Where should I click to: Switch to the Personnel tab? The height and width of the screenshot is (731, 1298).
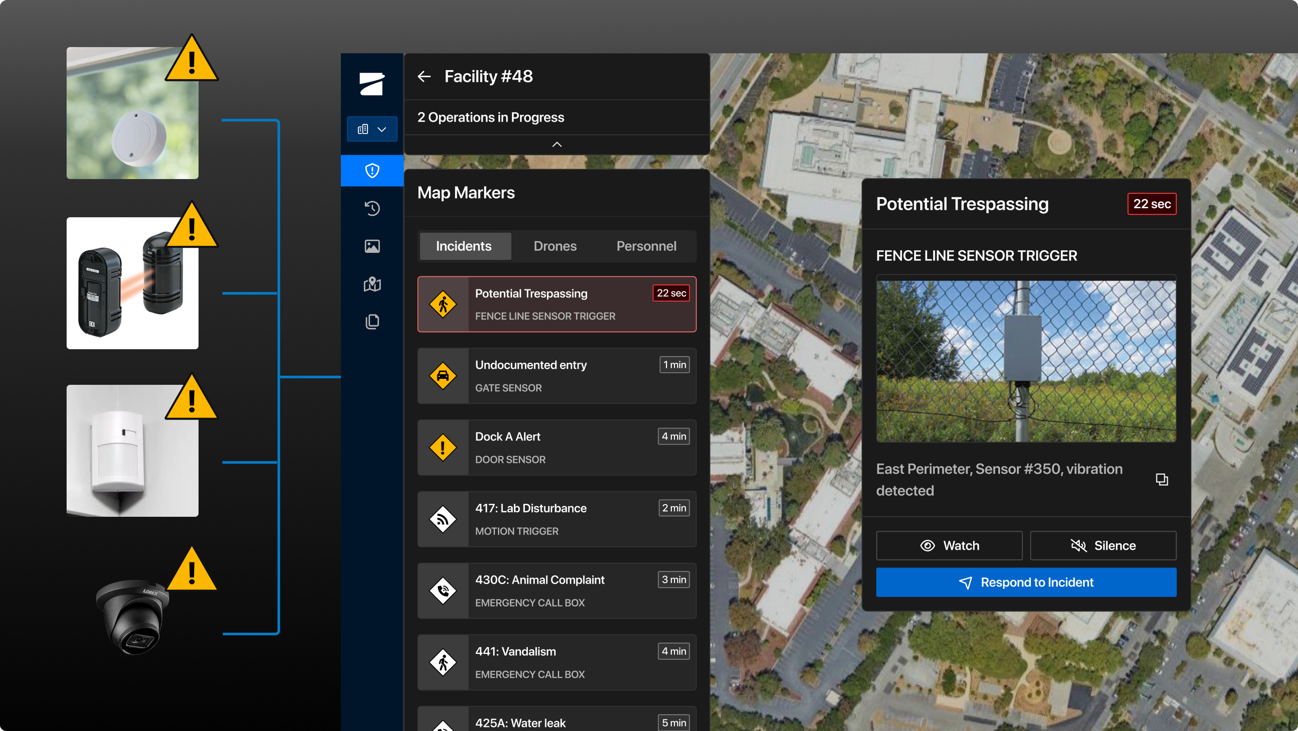click(646, 246)
